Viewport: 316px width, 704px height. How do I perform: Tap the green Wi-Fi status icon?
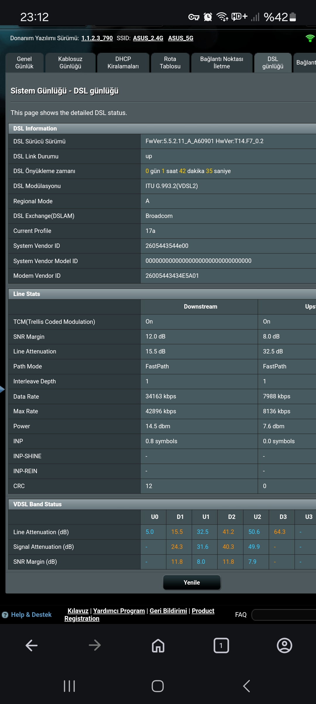tap(310, 38)
